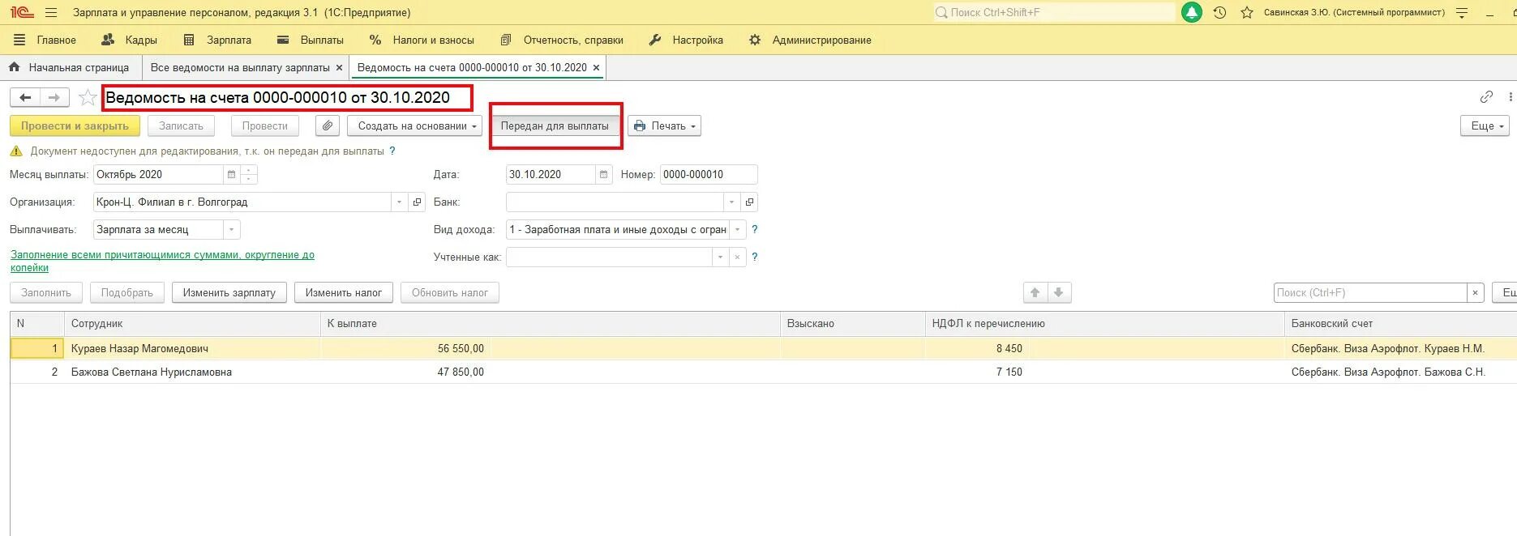The height and width of the screenshot is (536, 1517).
Task: Navigate back with the left arrow
Action: click(x=25, y=97)
